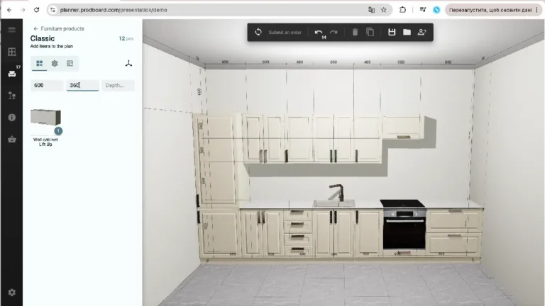The image size is (545, 306).
Task: Switch to the gear filter tab
Action: 55,64
